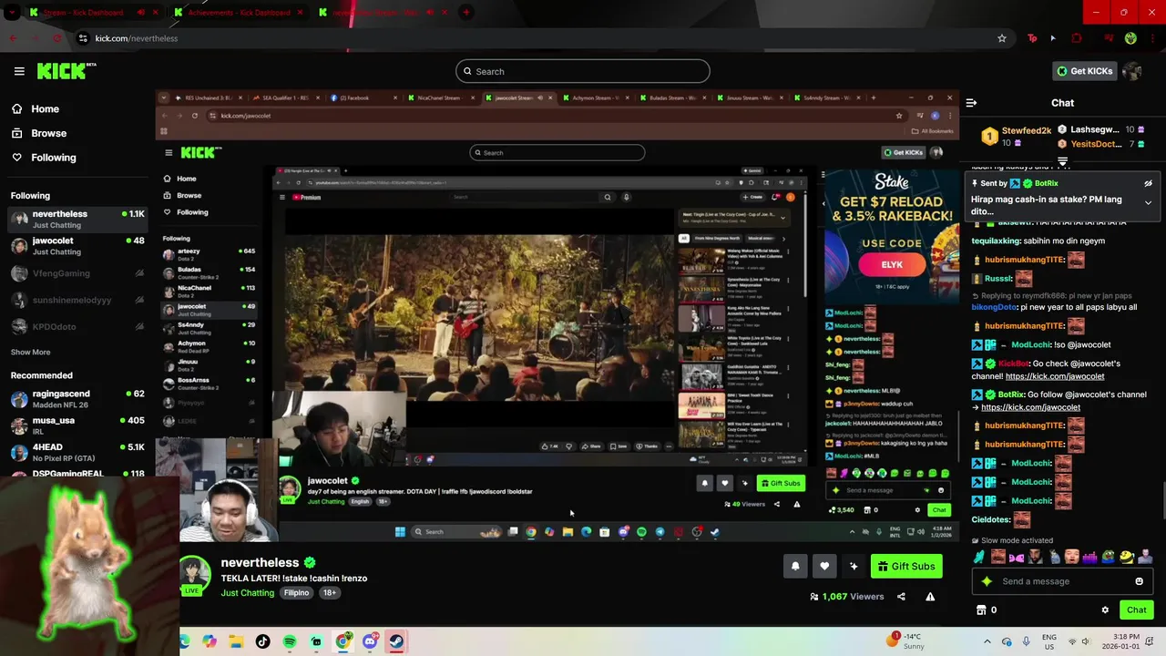Open the user profile avatar menu
This screenshot has height=656, width=1166.
pos(1132,71)
